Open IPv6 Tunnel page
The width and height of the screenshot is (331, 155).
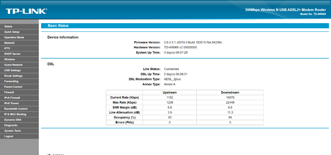coord(12,103)
